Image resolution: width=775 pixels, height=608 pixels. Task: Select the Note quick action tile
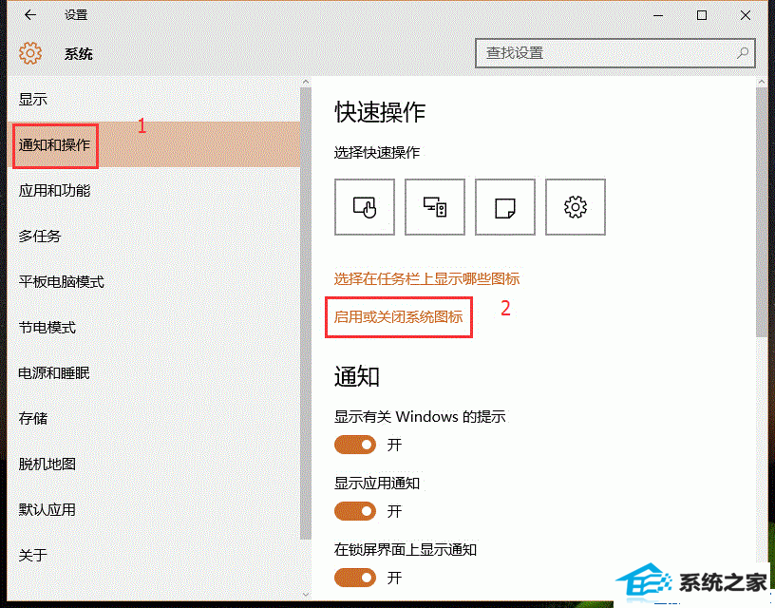click(505, 207)
